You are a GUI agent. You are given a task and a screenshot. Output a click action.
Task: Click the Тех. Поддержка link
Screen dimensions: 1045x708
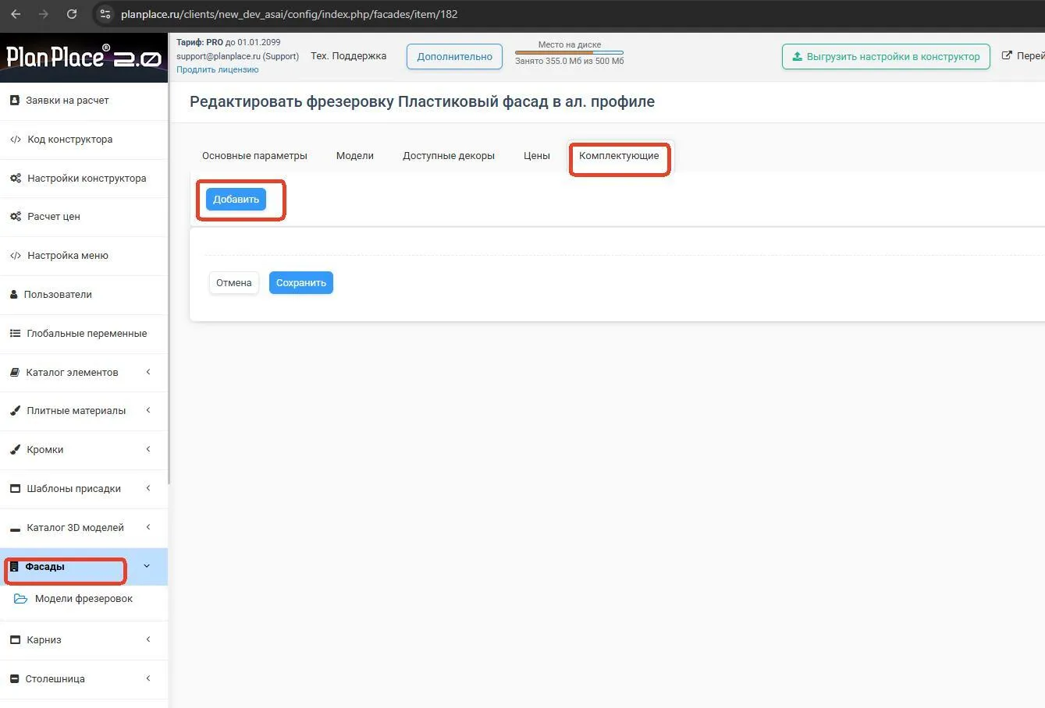[x=348, y=56]
